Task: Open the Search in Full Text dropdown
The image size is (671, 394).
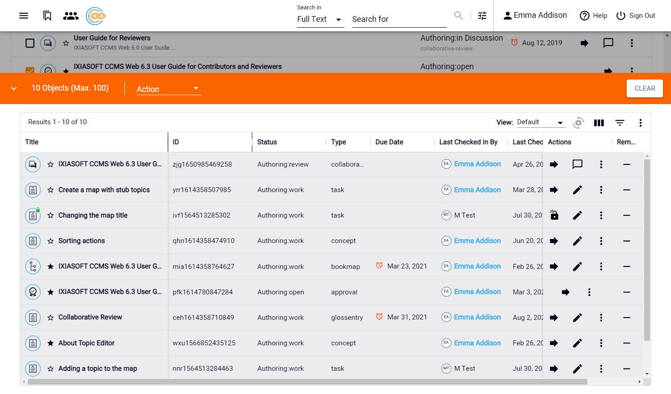Action: pyautogui.click(x=320, y=19)
